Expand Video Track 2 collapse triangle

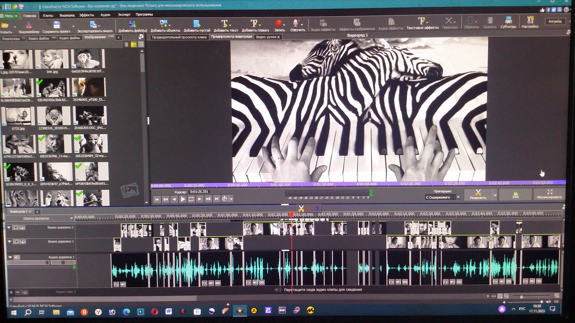click(x=9, y=227)
